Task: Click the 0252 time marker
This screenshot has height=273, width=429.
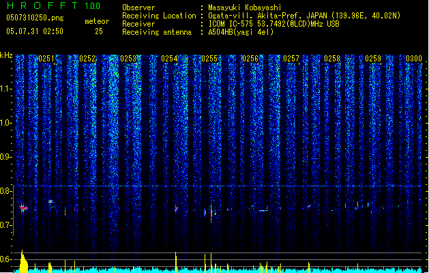Action: click(x=87, y=59)
